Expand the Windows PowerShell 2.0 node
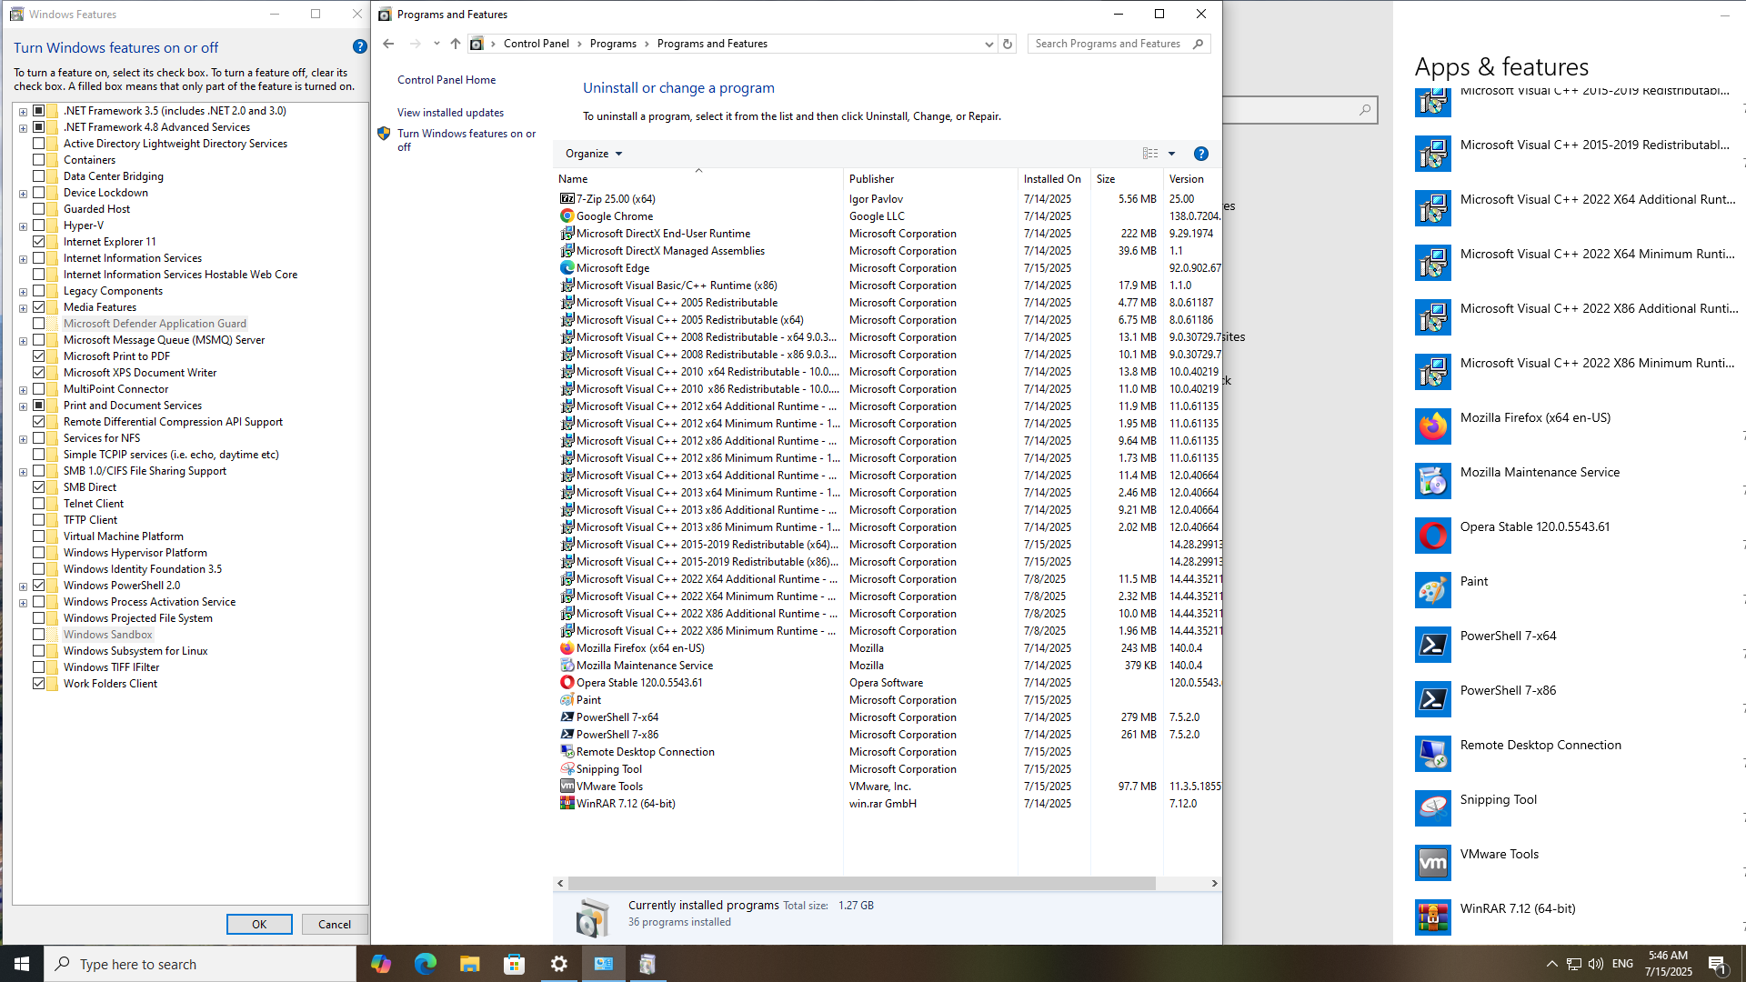Image resolution: width=1746 pixels, height=982 pixels. [23, 586]
